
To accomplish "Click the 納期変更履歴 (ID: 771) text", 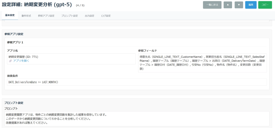I will point(23,57).
